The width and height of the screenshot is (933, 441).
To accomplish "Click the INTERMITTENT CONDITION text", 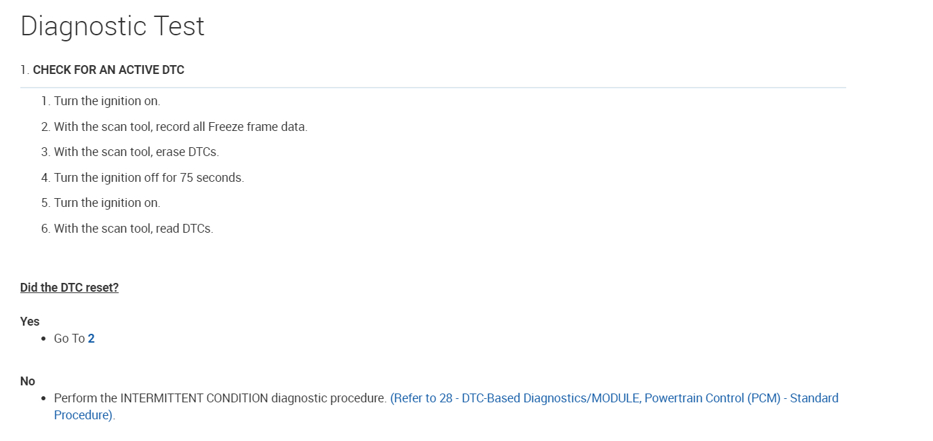I will click(x=194, y=398).
